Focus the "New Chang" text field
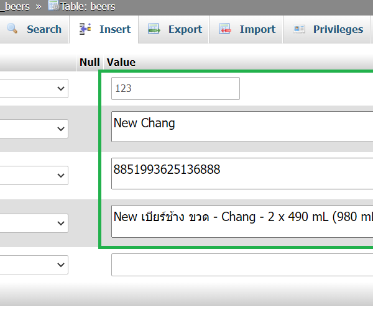373x321 pixels. coord(242,127)
